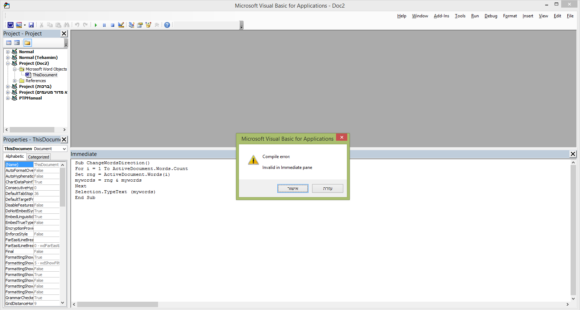Close the Immediate window pane
This screenshot has width=580, height=310.
pos(573,154)
